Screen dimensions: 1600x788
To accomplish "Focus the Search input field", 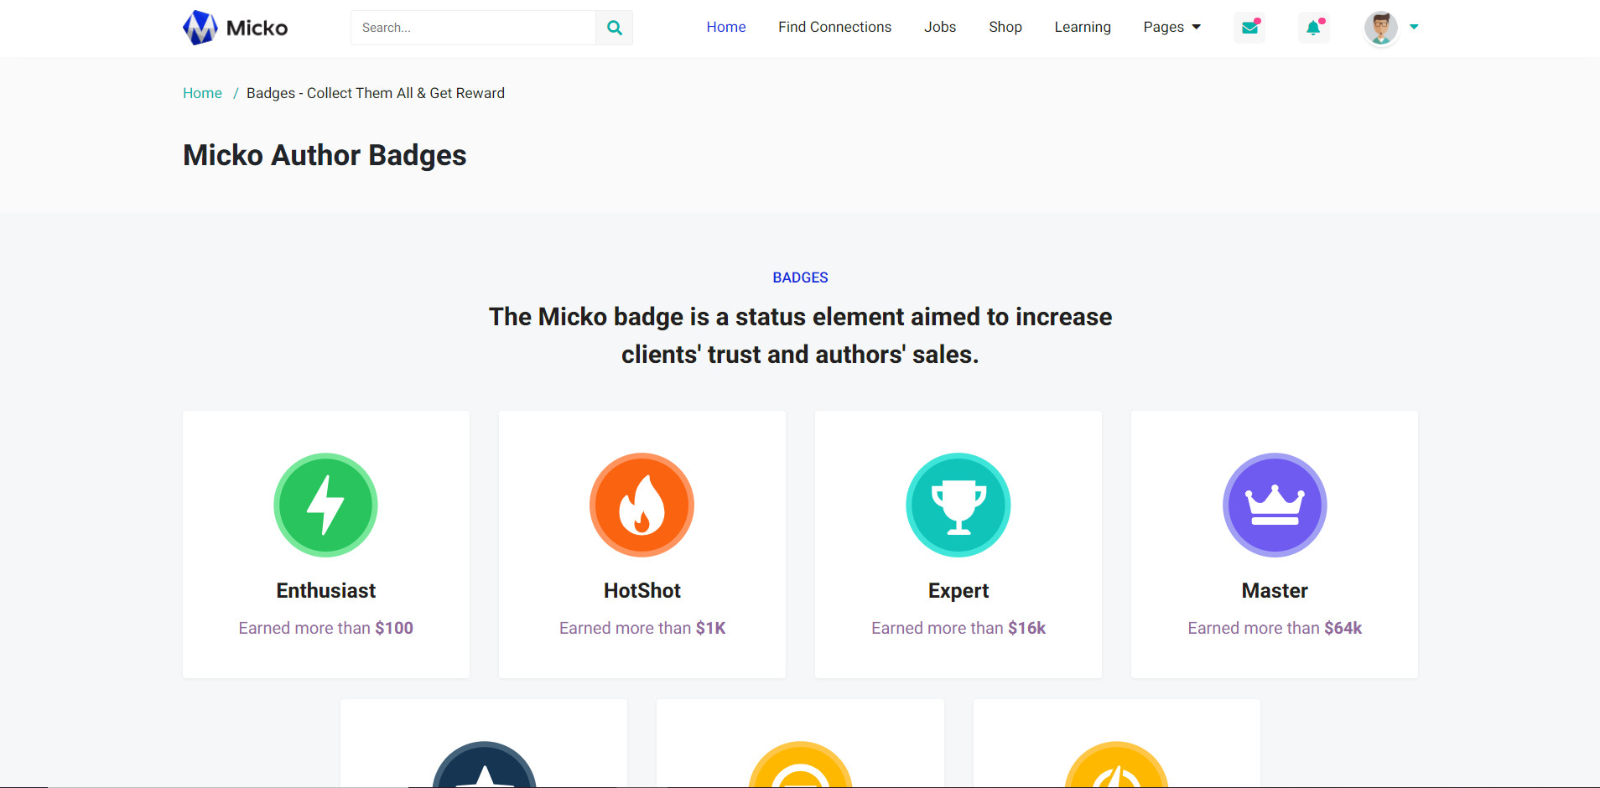I will click(473, 28).
